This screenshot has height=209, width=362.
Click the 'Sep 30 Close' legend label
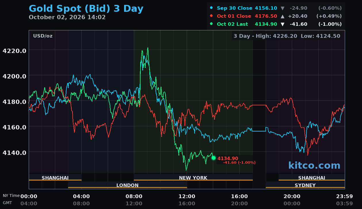tap(234, 8)
